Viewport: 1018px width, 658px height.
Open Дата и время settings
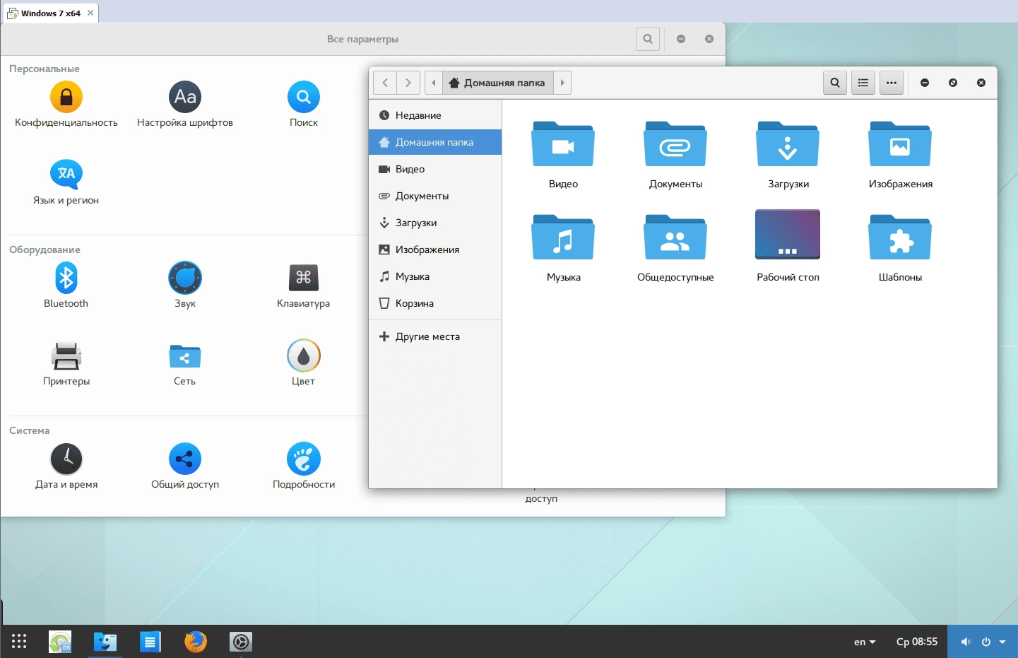[x=66, y=466]
